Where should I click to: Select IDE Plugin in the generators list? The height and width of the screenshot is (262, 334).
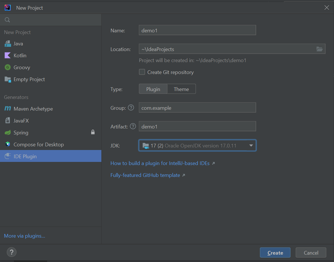(26, 156)
